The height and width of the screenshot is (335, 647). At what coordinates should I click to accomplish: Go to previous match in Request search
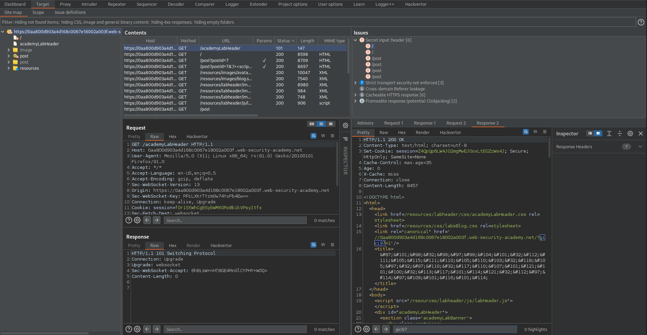click(x=147, y=220)
